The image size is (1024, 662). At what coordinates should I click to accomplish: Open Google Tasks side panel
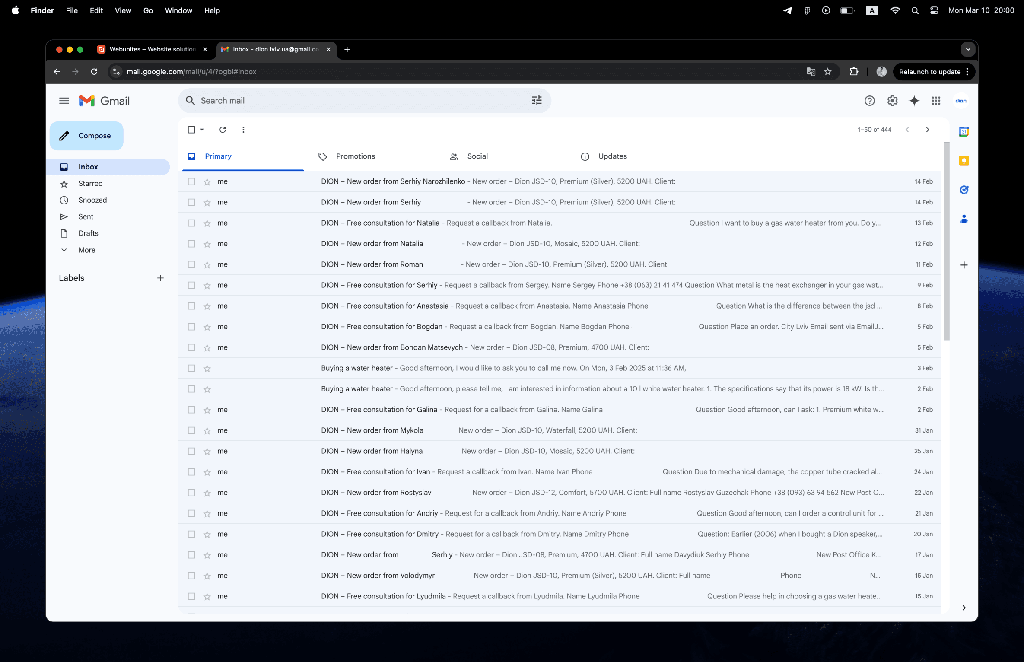(964, 190)
